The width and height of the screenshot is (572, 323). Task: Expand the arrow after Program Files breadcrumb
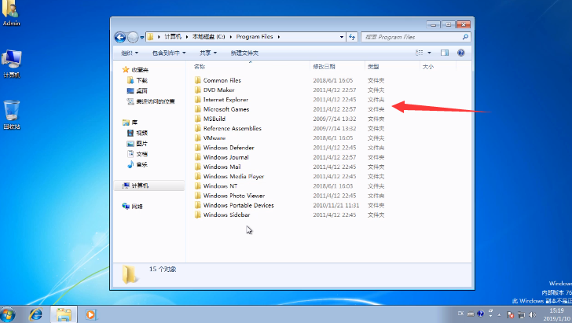pos(279,37)
